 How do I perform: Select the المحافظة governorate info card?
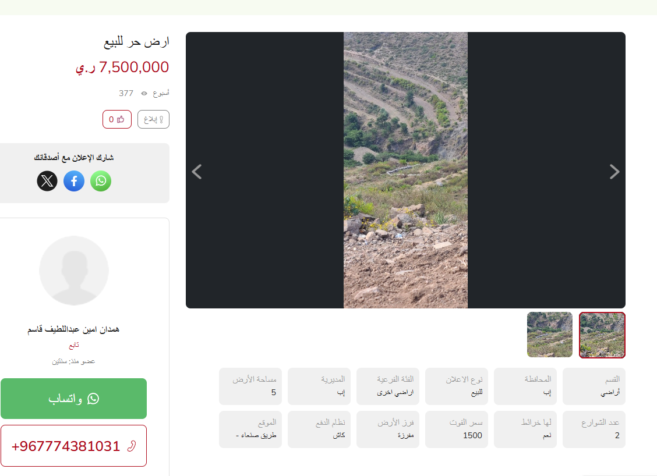point(525,386)
